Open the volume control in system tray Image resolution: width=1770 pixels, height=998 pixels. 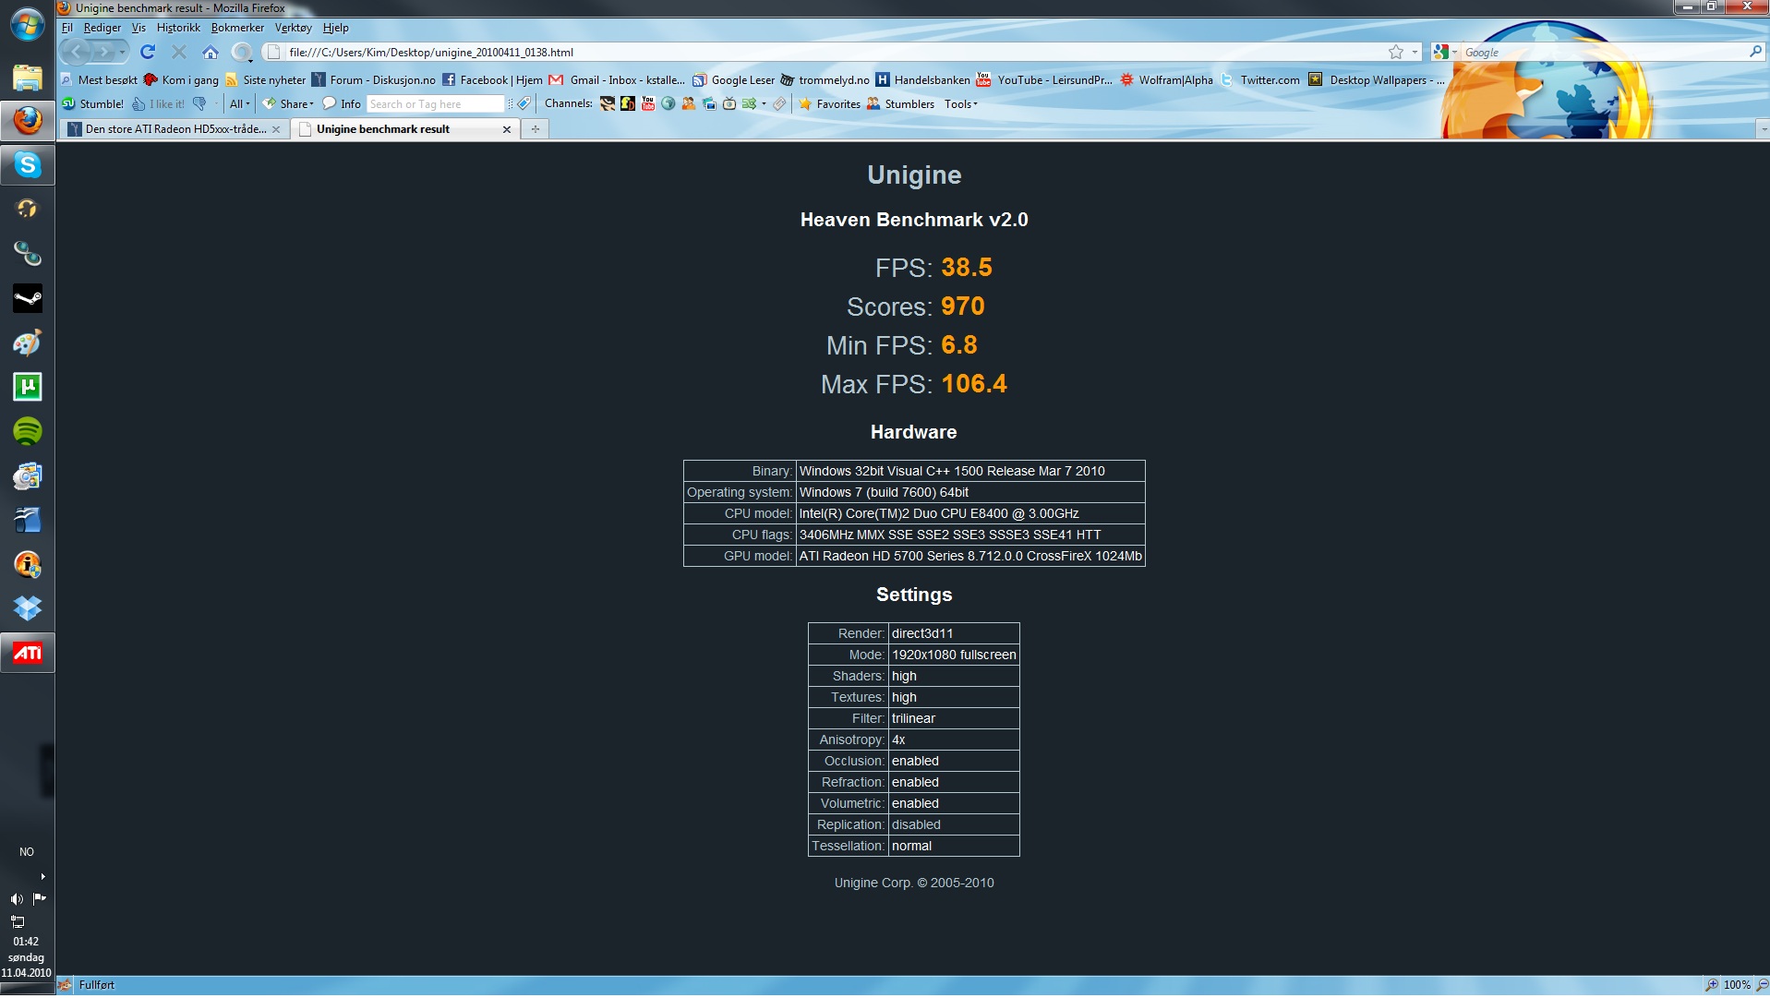[16, 899]
